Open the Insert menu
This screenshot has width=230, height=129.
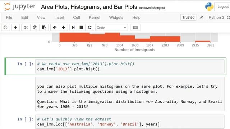pyautogui.click(x=59, y=18)
